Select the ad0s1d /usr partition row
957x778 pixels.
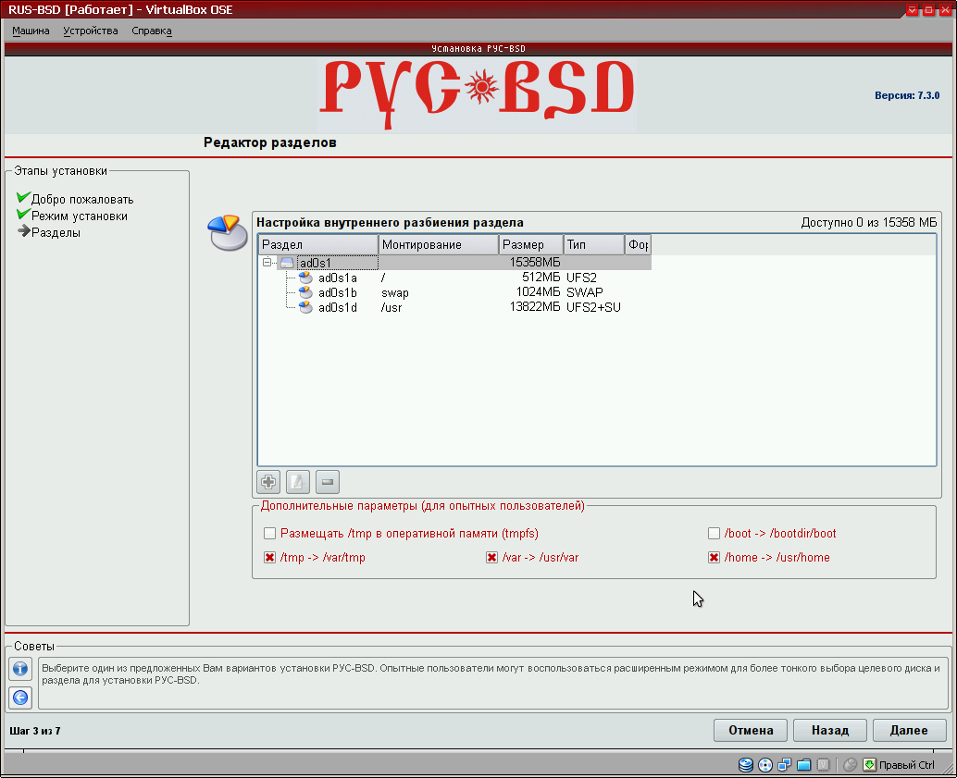[x=454, y=307]
